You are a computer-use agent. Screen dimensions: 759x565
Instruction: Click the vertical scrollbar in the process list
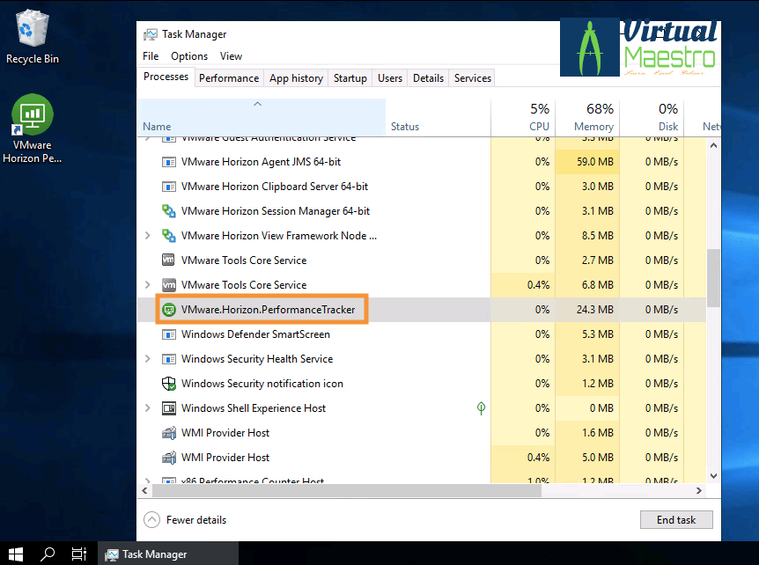click(x=713, y=277)
